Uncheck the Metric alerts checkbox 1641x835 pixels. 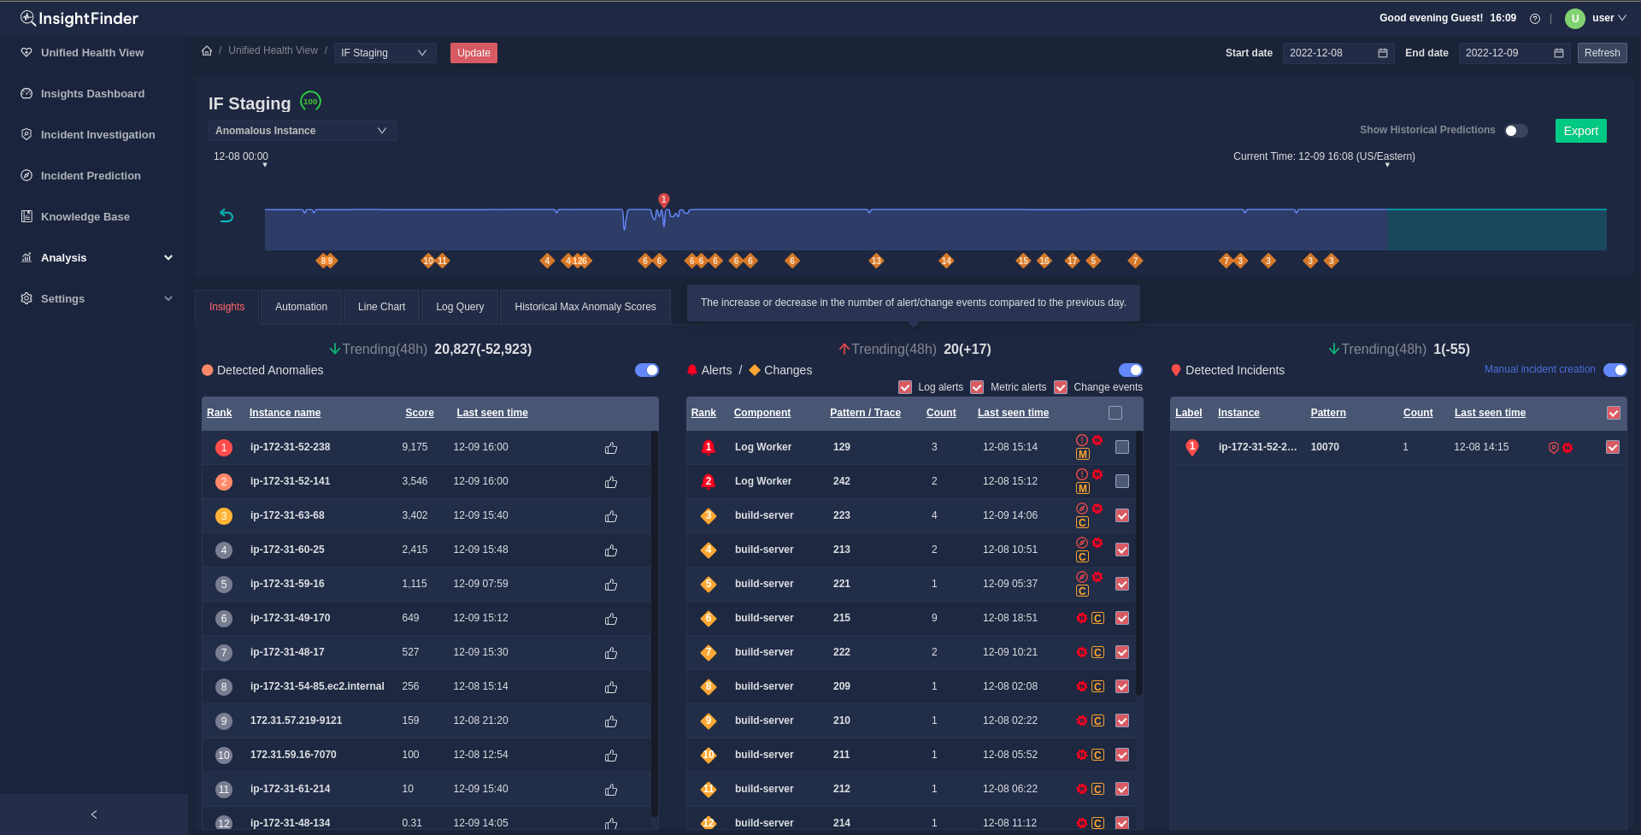977,387
